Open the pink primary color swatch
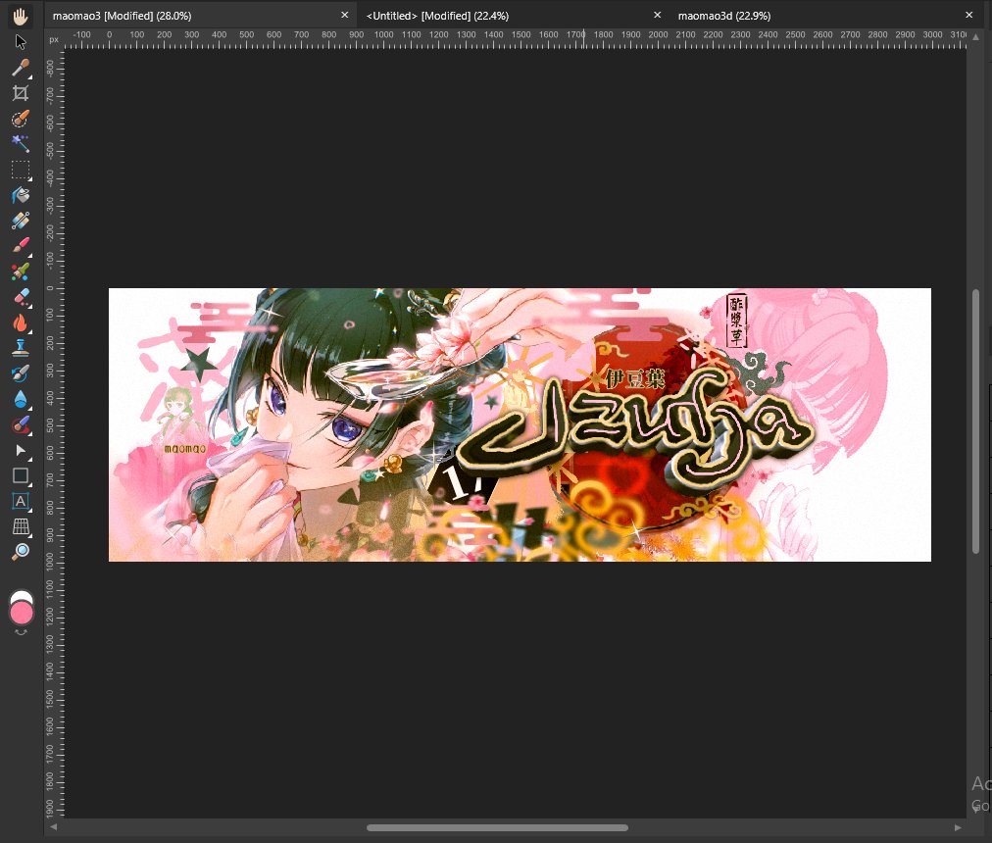992x843 pixels. coord(22,614)
